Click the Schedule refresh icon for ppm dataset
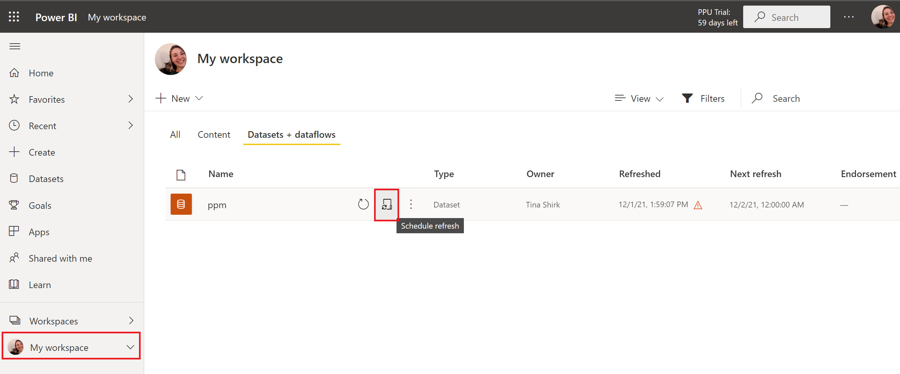The width and height of the screenshot is (900, 374). click(x=386, y=205)
